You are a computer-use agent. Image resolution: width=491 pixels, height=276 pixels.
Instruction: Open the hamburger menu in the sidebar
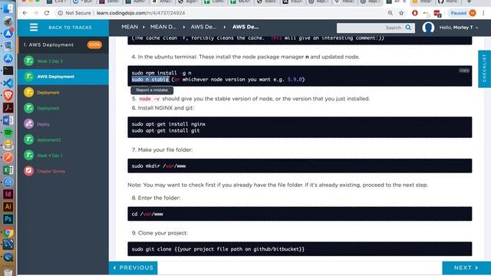[34, 28]
